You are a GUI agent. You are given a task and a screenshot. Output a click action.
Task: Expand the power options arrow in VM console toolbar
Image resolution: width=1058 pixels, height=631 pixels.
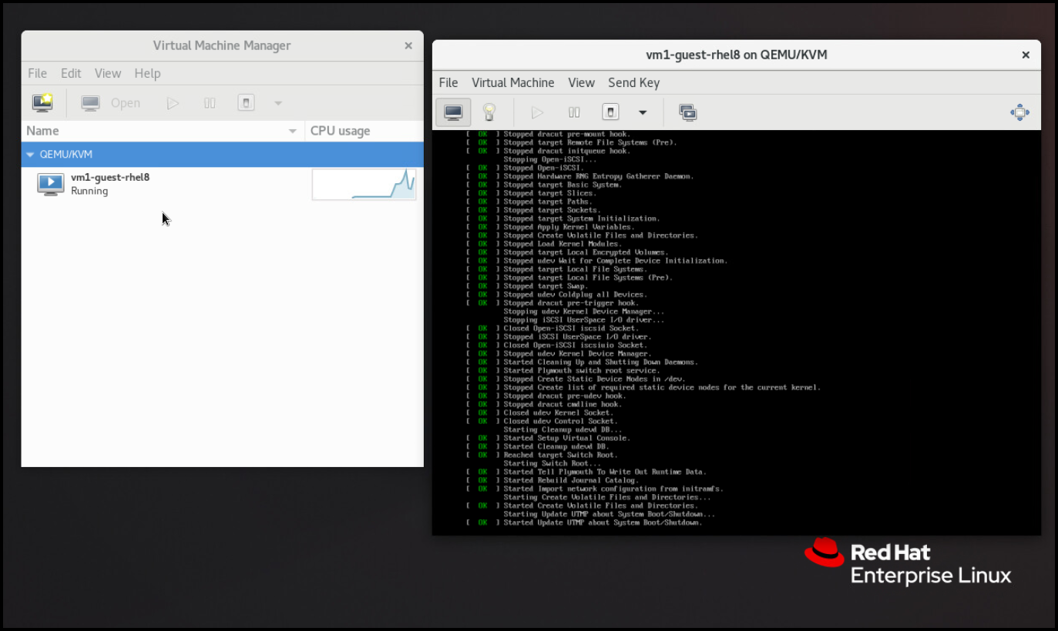(643, 113)
